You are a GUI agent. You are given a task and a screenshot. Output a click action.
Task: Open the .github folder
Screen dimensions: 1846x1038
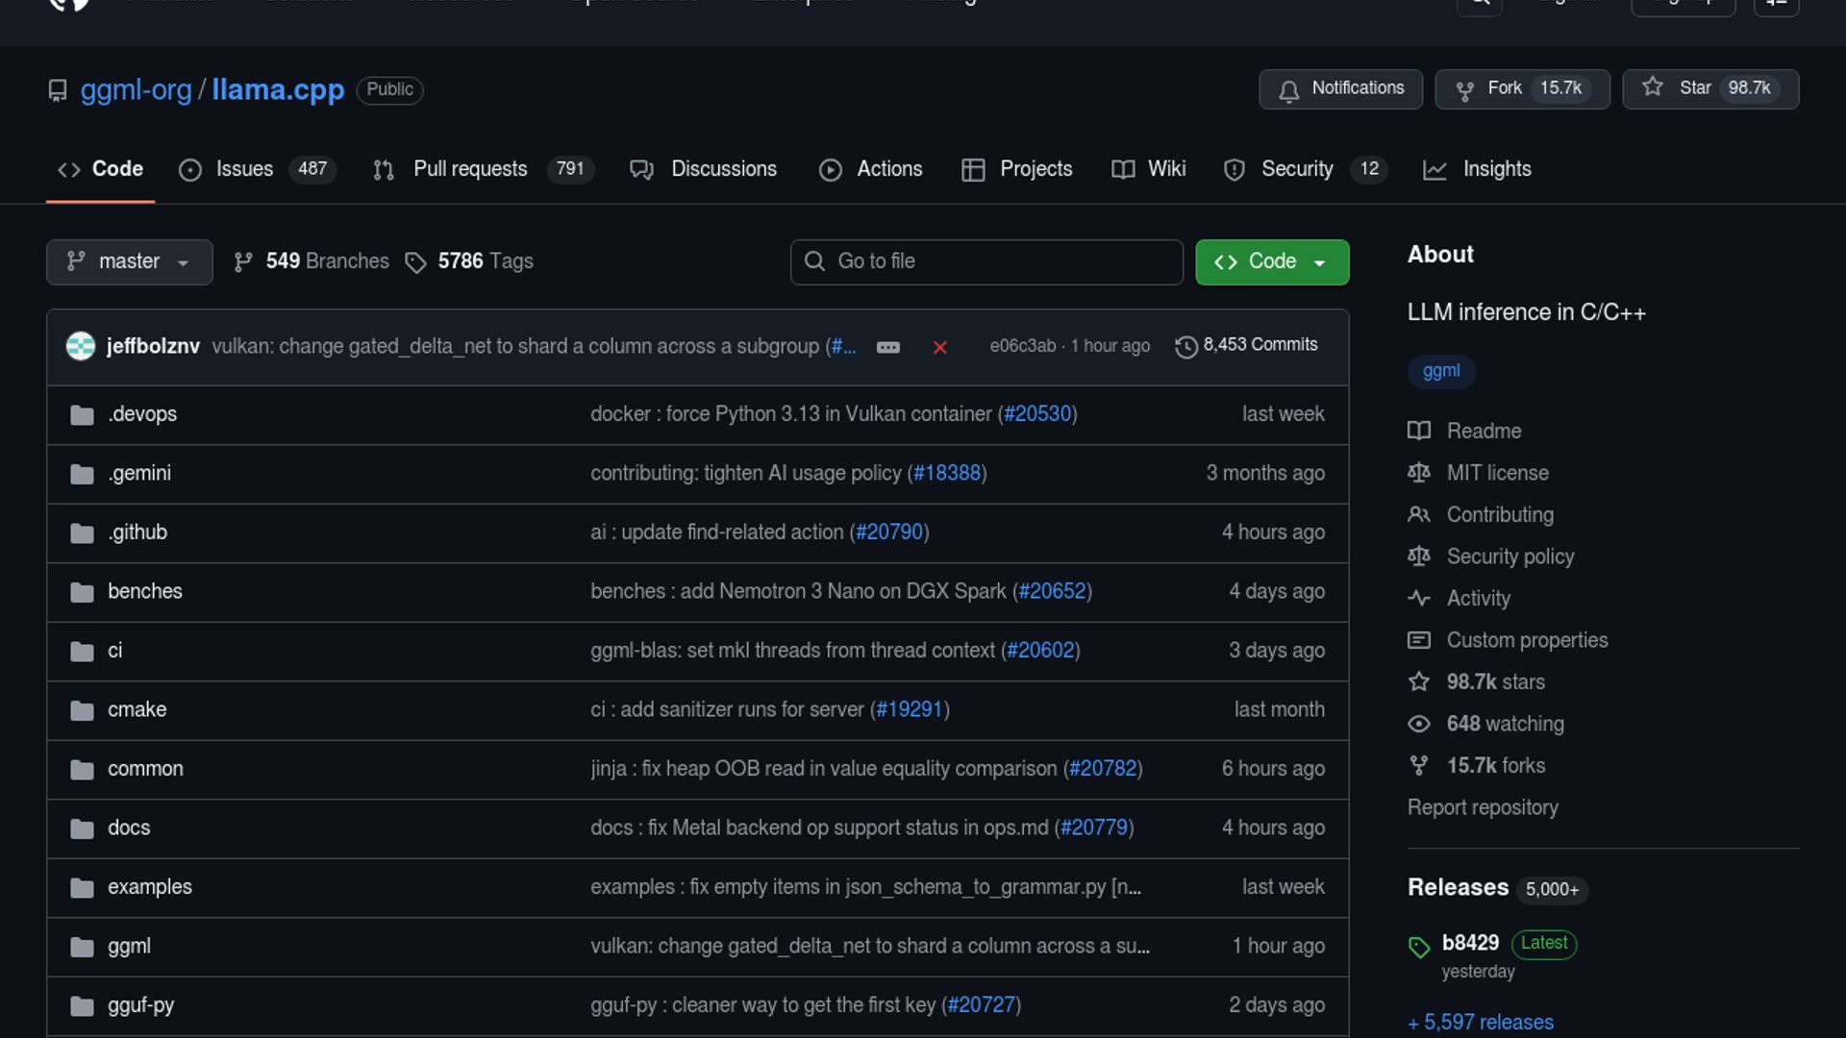pyautogui.click(x=137, y=532)
